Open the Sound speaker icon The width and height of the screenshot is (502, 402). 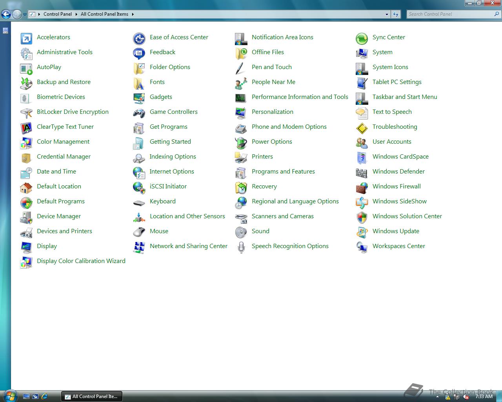coord(241,232)
